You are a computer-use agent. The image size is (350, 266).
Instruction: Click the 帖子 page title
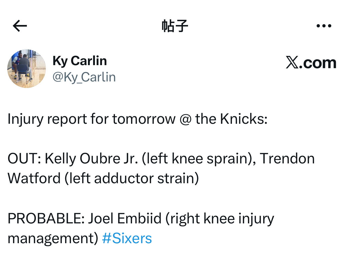click(175, 26)
